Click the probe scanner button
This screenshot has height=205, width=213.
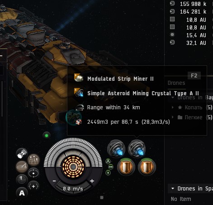pos(22,180)
